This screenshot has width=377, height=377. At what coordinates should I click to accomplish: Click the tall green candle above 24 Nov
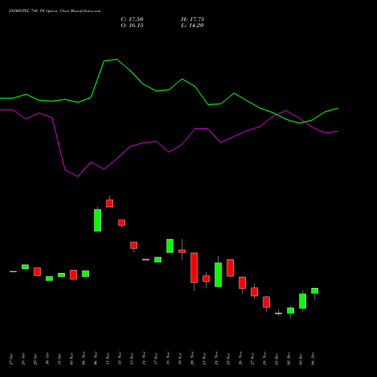coord(218,274)
